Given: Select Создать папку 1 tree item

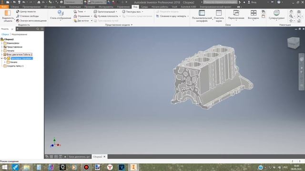Looking at the screenshot, I should point(15,66).
